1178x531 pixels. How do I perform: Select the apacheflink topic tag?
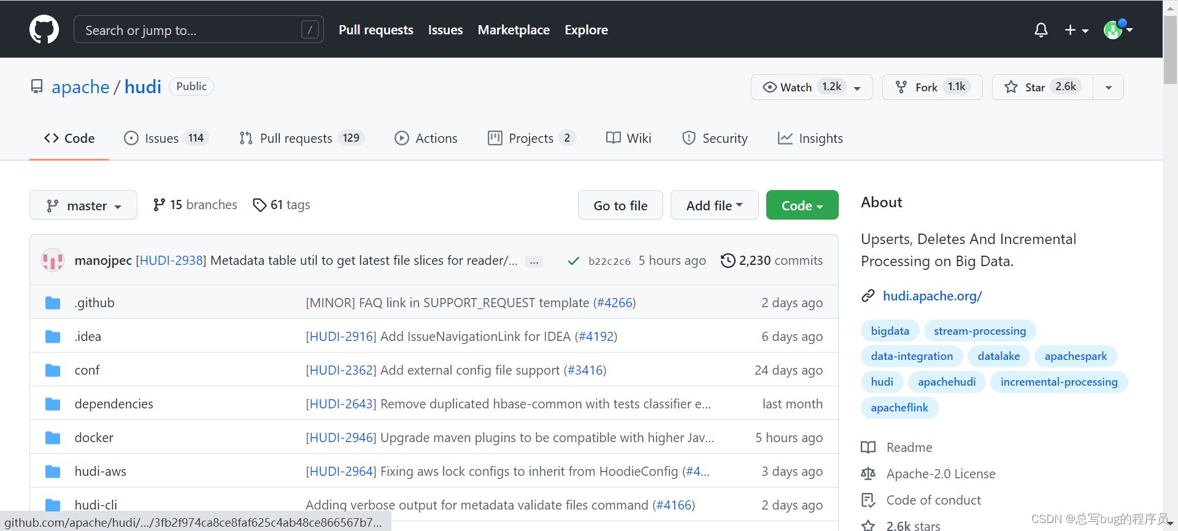[x=899, y=408]
